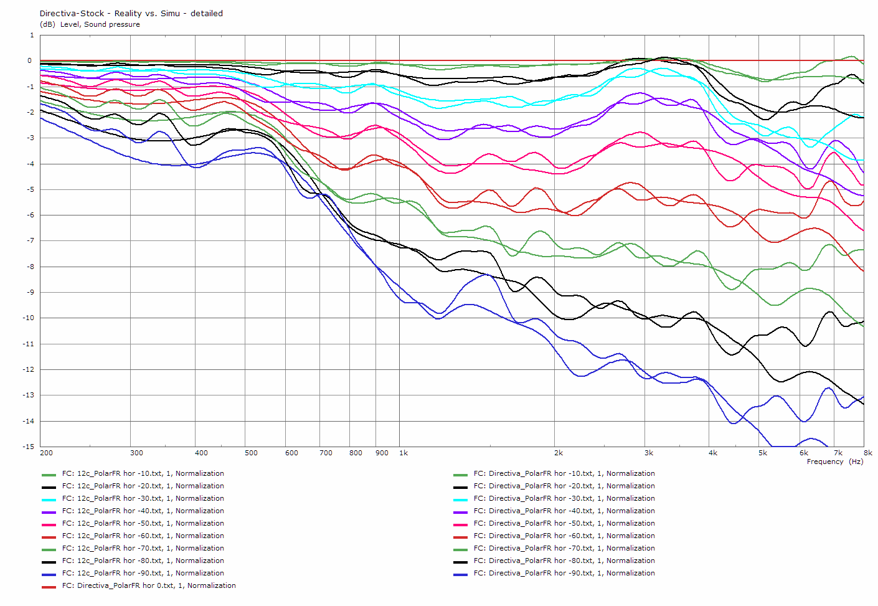This screenshot has height=606, width=878.
Task: Select legend entry Directiva_PolarFR hor -30.txt
Action: tap(564, 498)
